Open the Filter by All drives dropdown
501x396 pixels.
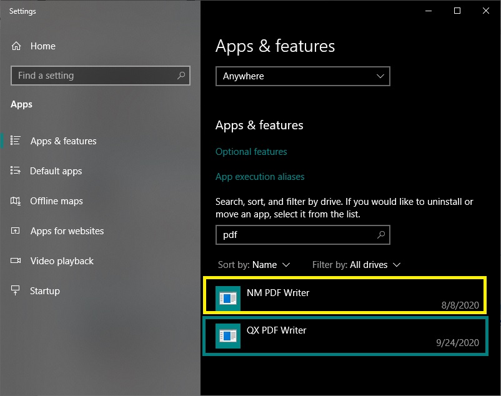[x=356, y=265]
